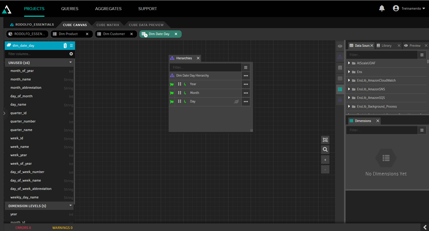Open the Treinamento user dropdown
The image size is (429, 231).
411,9
